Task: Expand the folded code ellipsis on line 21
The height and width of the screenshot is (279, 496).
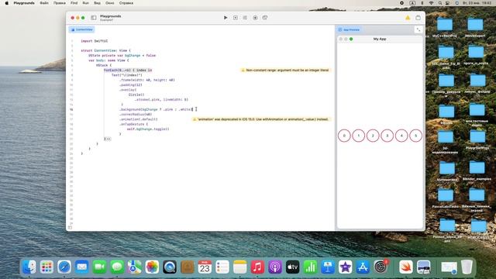Action: pos(108,139)
